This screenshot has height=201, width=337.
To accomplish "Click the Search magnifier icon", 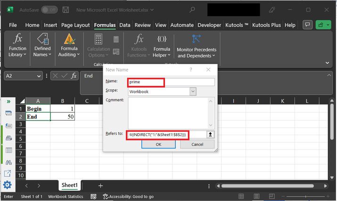I will pyautogui.click(x=192, y=10).
